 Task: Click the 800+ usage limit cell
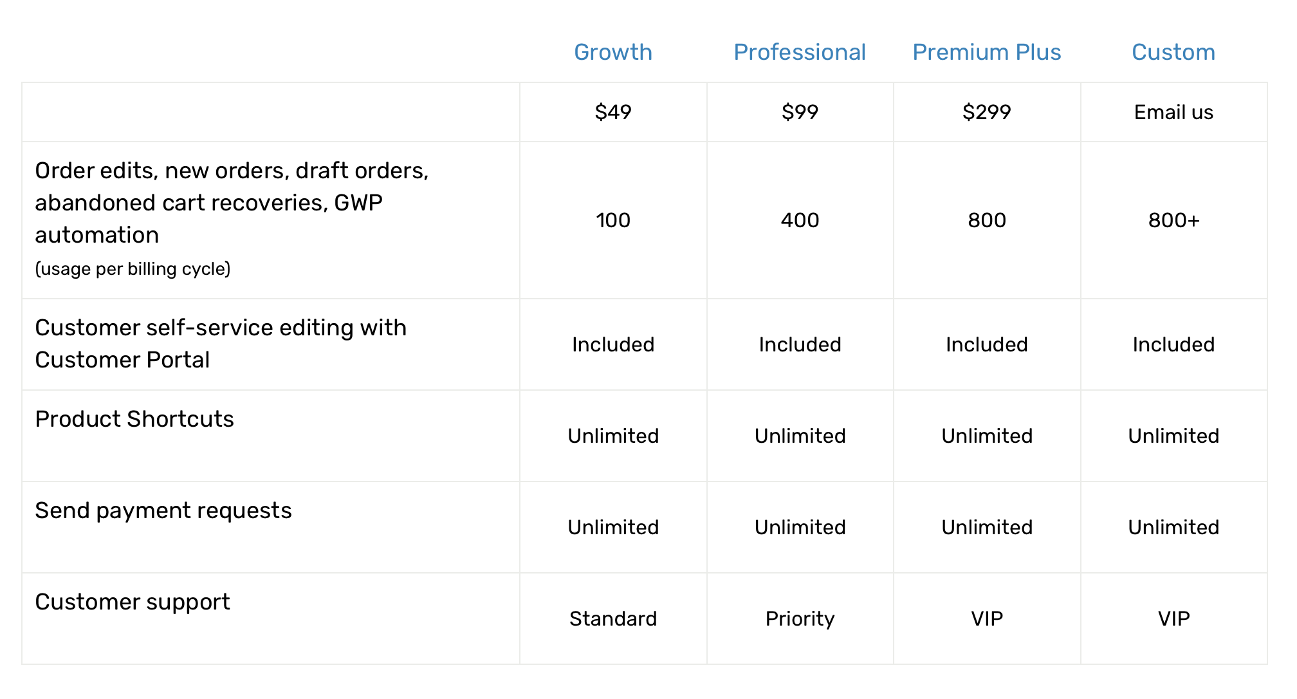tap(1173, 220)
